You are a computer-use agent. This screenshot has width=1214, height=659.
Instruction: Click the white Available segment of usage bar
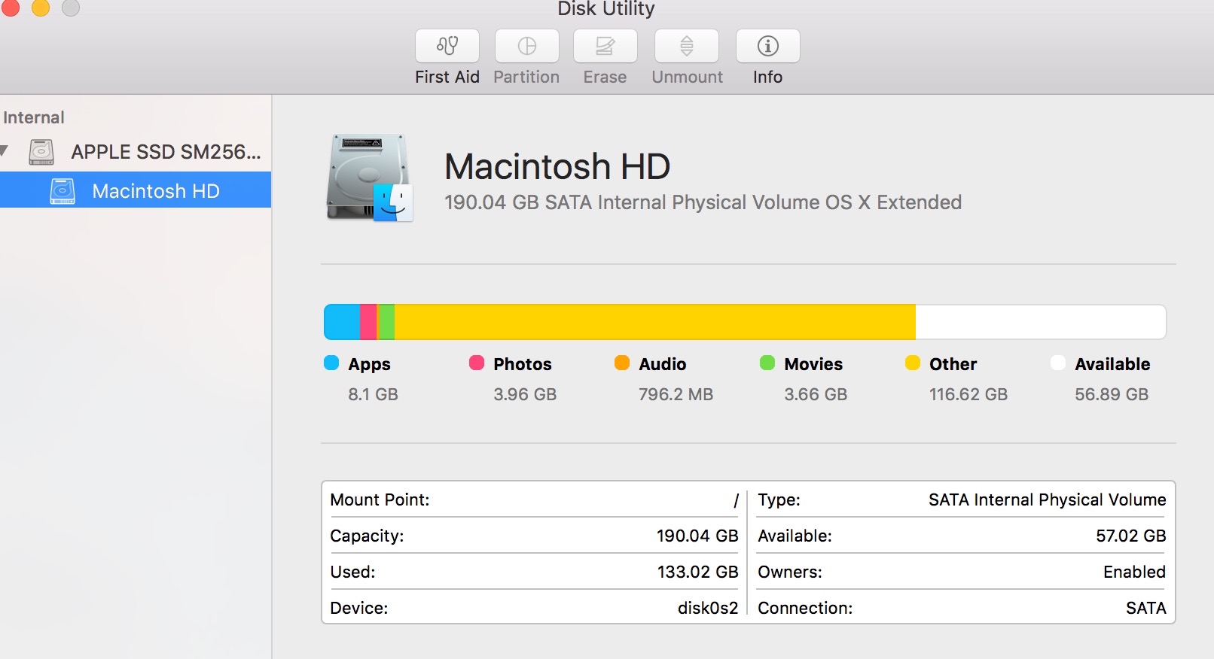pyautogui.click(x=1041, y=322)
